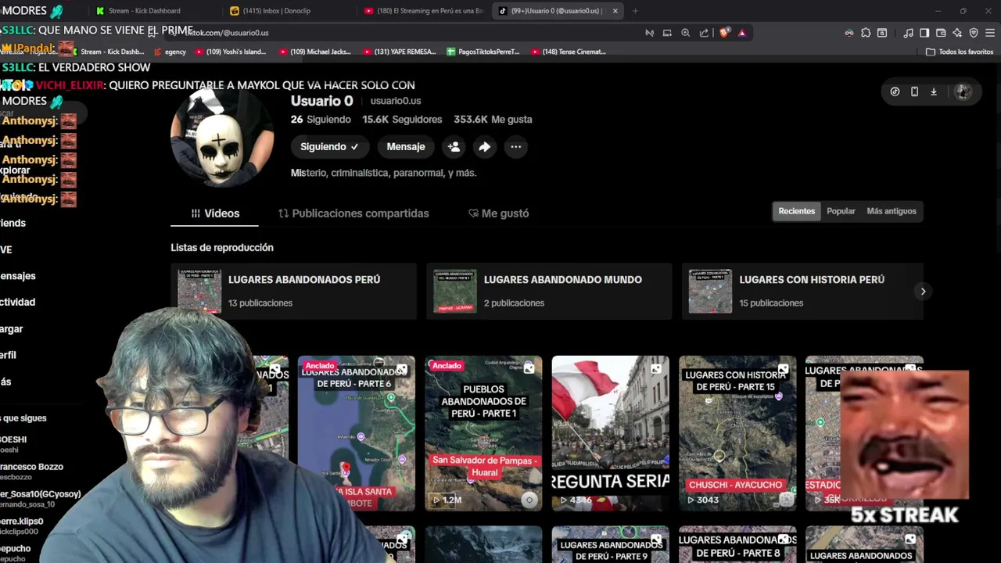Open Francesco Bozzo in followed accounts
This screenshot has height=563, width=1001.
point(32,472)
